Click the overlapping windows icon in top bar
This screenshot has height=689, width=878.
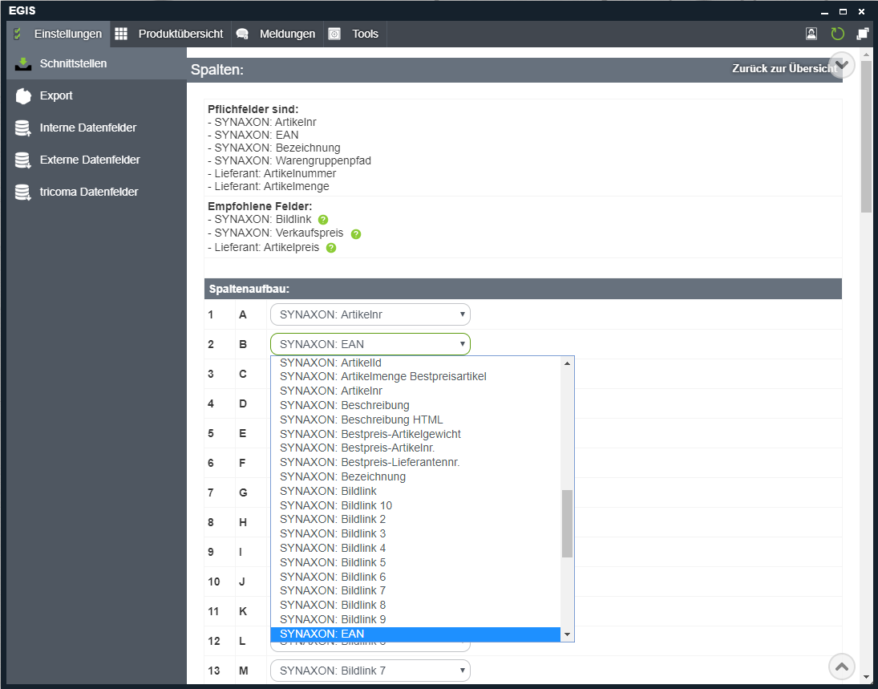coord(862,34)
